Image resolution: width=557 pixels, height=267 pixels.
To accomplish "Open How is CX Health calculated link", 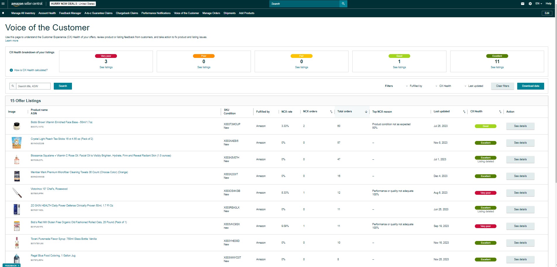I will click(31, 70).
